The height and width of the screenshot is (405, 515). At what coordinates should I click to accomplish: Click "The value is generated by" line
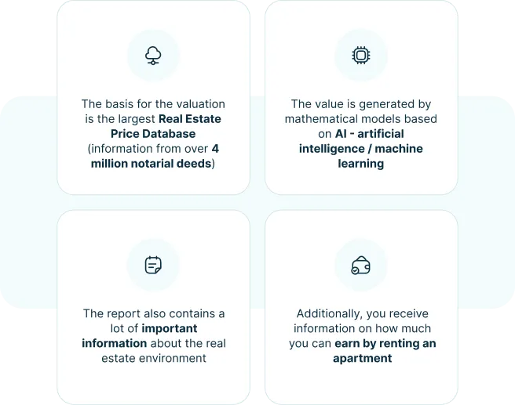[x=361, y=104]
